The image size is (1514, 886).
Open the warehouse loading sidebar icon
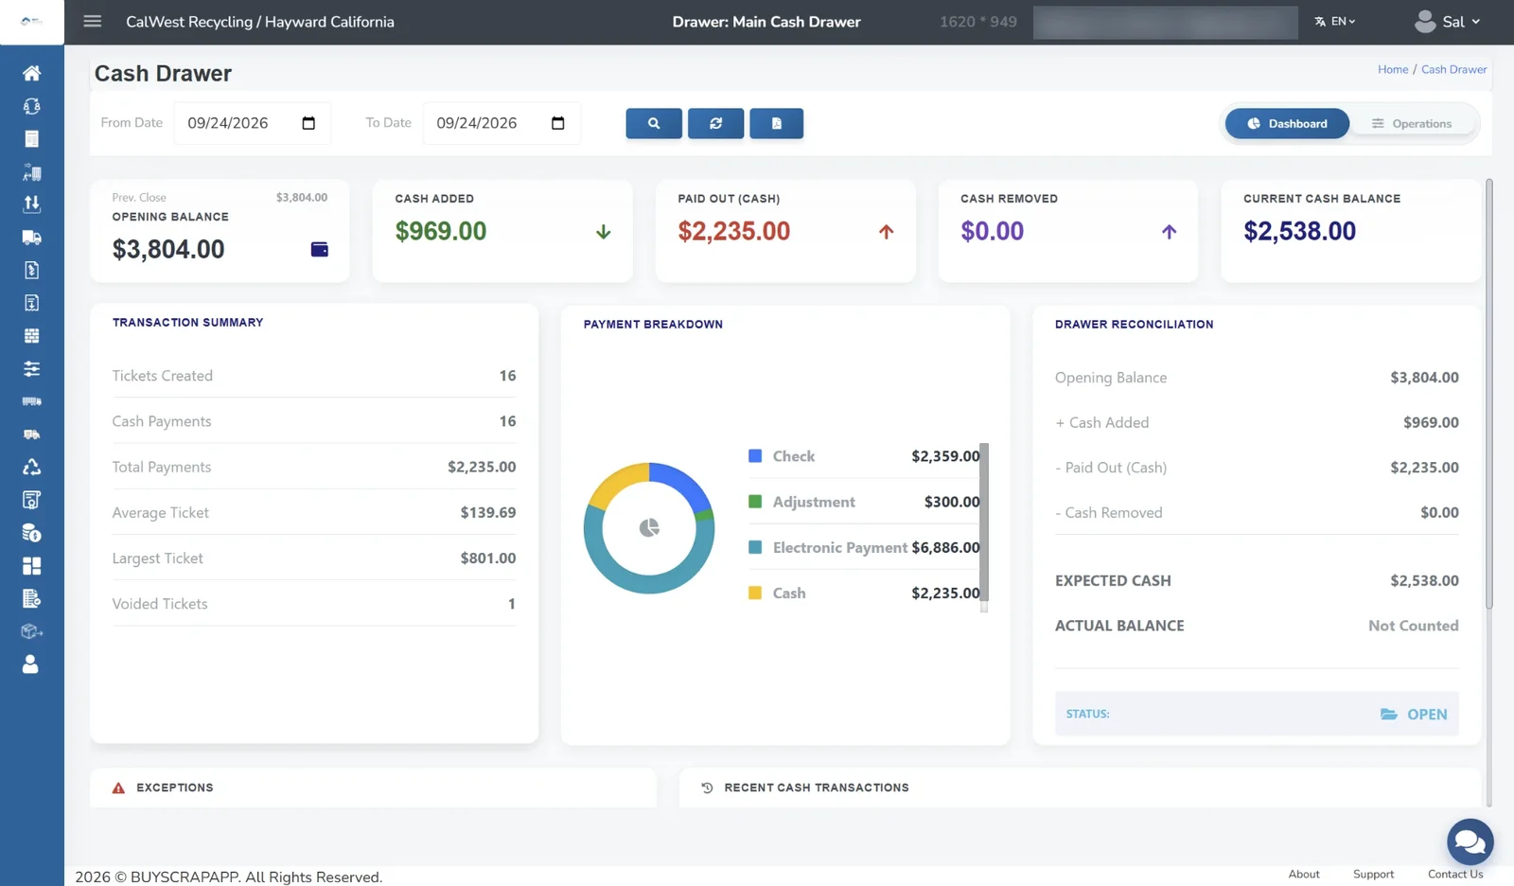[x=31, y=171]
